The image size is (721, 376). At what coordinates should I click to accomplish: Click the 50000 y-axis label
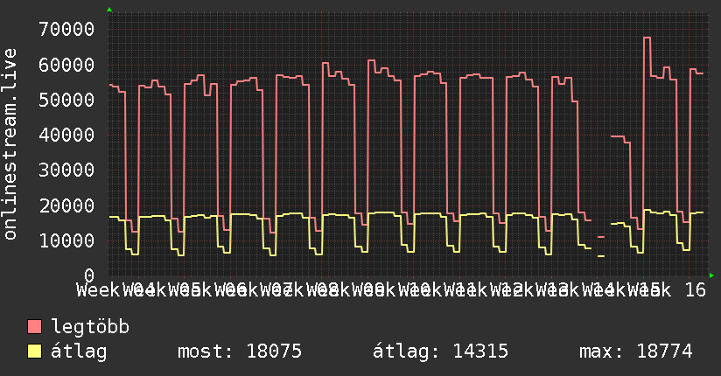click(x=66, y=100)
